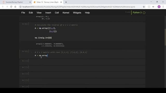This screenshot has width=166, height=93.
Task: Click the Python 3 kernel label
Action: [x=137, y=13]
